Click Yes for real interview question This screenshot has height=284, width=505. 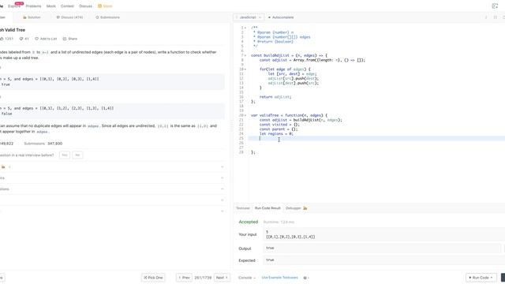[x=65, y=155]
